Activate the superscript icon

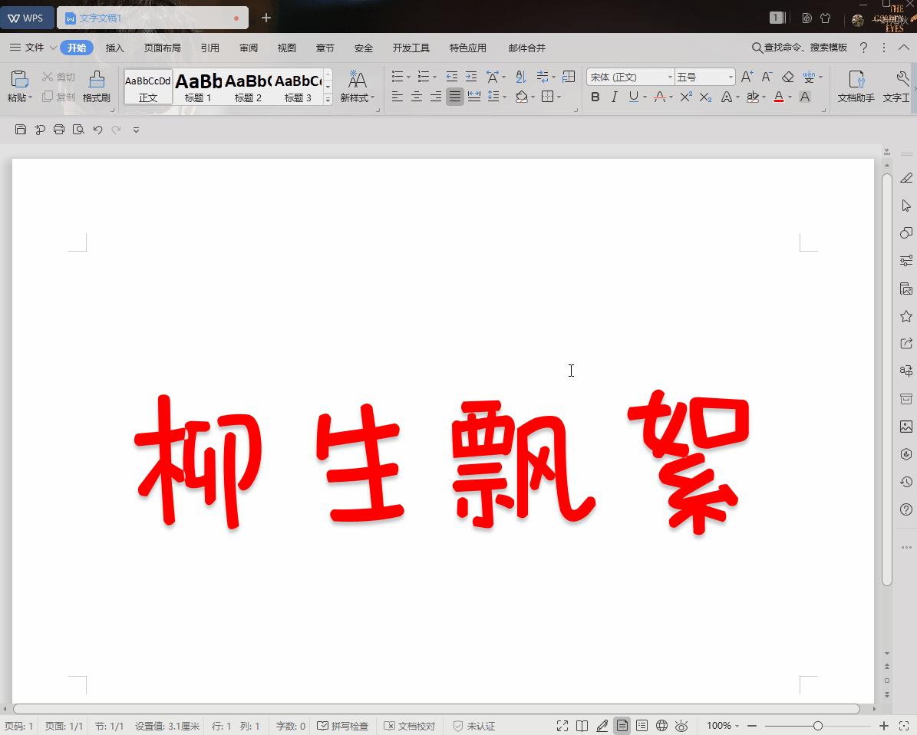pyautogui.click(x=684, y=97)
